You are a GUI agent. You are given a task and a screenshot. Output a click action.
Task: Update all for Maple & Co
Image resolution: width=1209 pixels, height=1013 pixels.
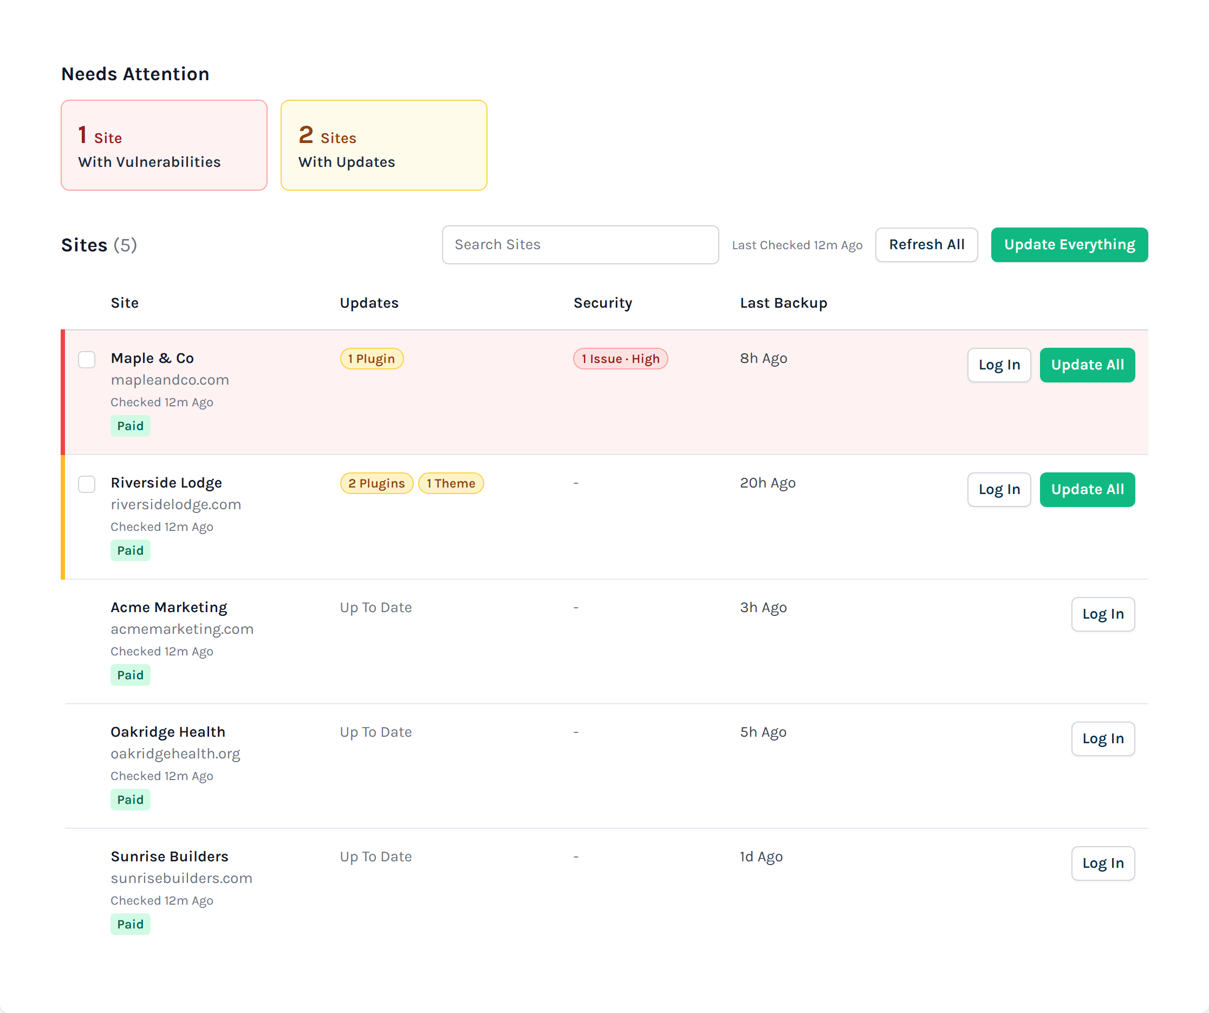(1087, 365)
